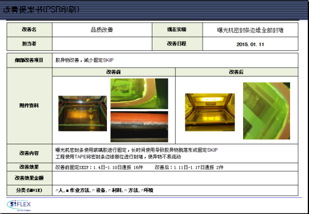Toggle the filled 作业方法 checkbox
Image resolution: width=309 pixels, height=214 pixels.
67,191
